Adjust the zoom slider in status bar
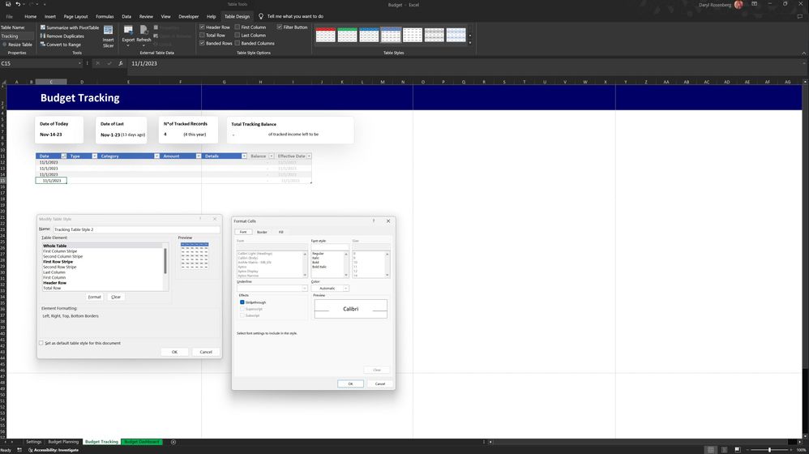 (x=769, y=450)
